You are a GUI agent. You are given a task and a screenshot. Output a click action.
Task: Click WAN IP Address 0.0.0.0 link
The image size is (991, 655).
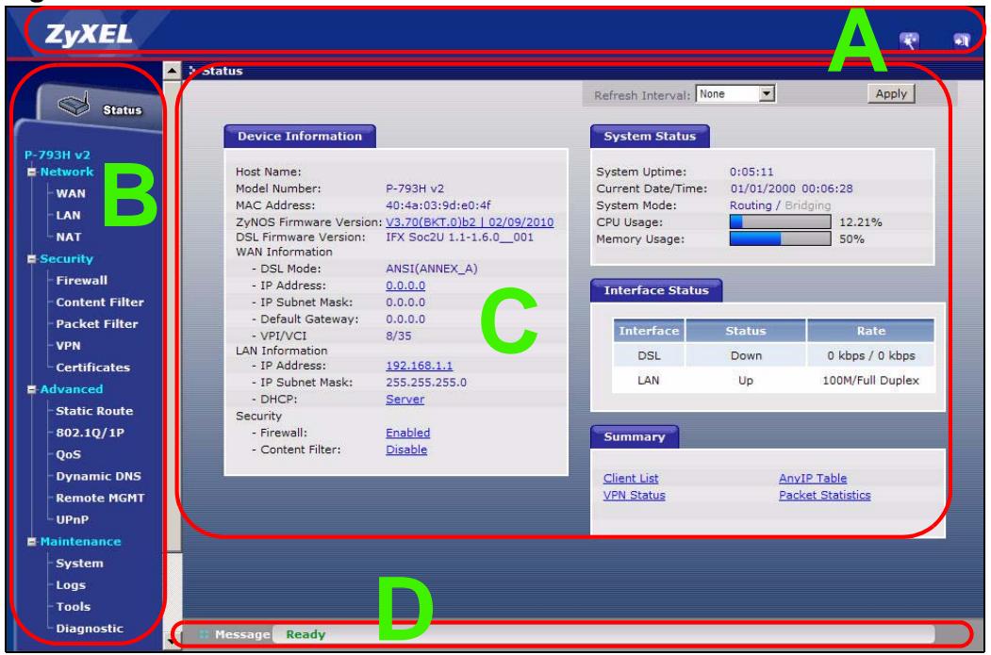tap(405, 286)
